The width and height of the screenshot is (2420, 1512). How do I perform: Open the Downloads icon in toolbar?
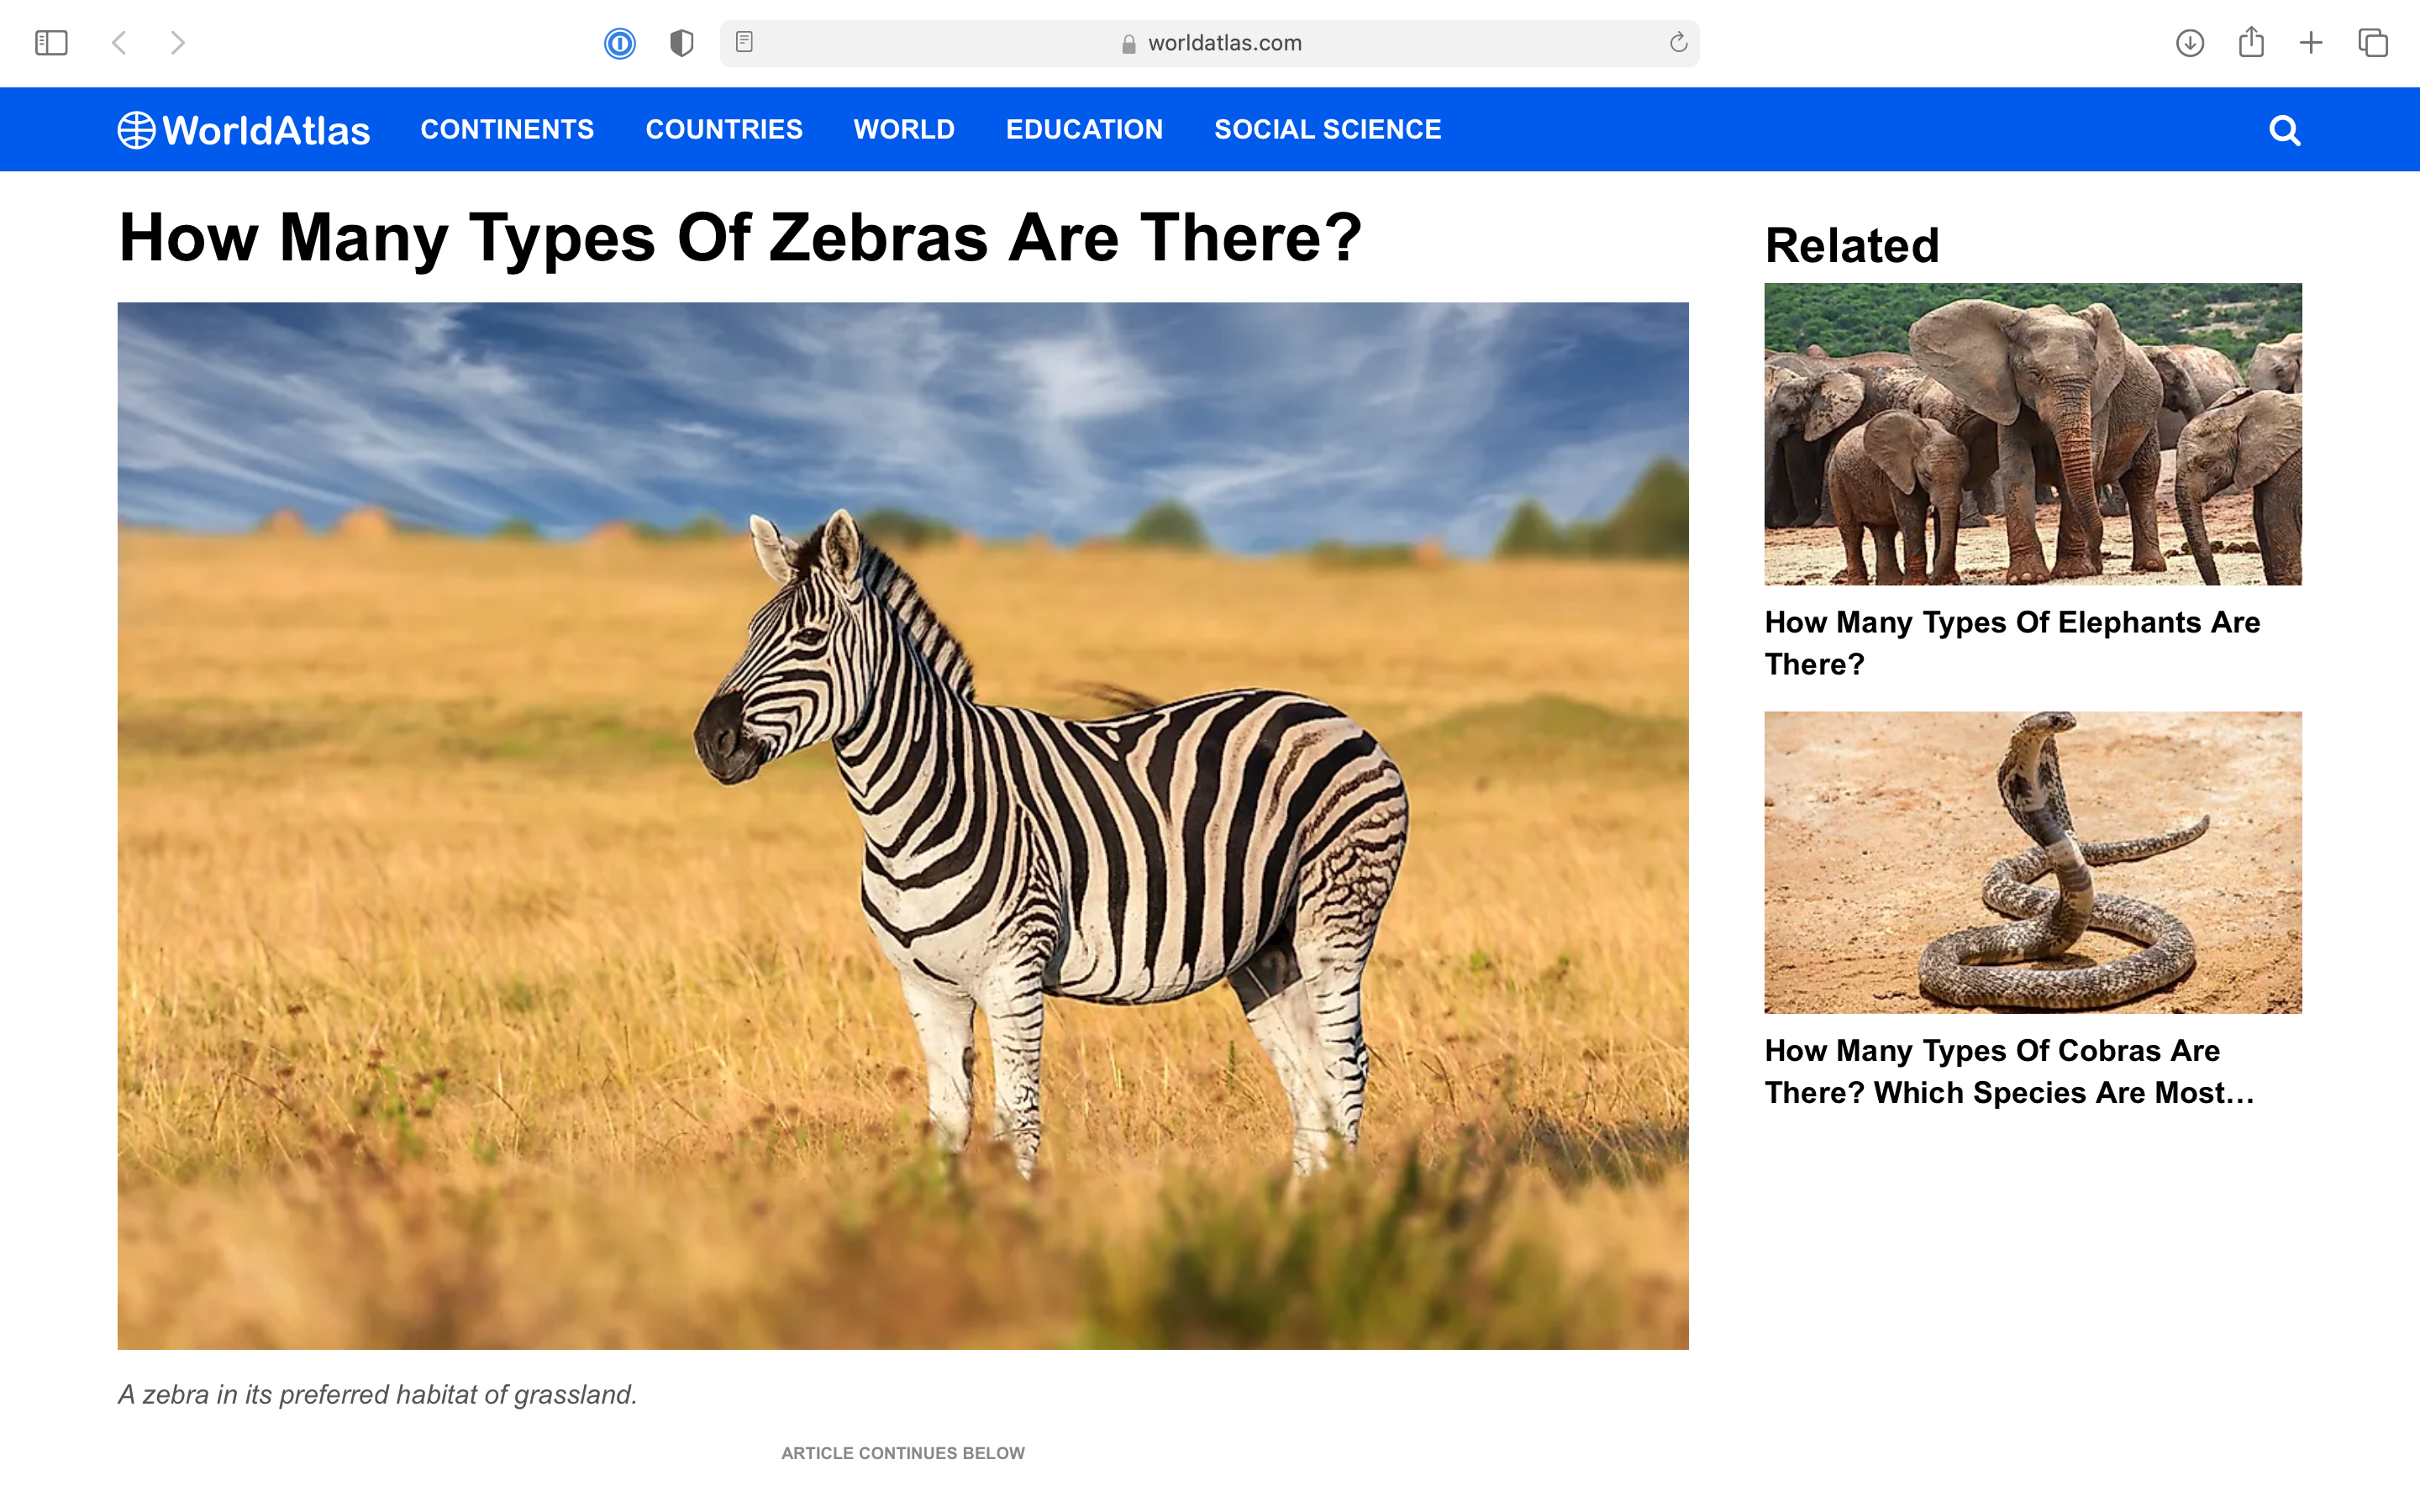click(x=2190, y=43)
